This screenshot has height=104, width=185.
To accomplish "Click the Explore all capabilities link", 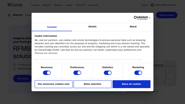I will (x=142, y=92).
